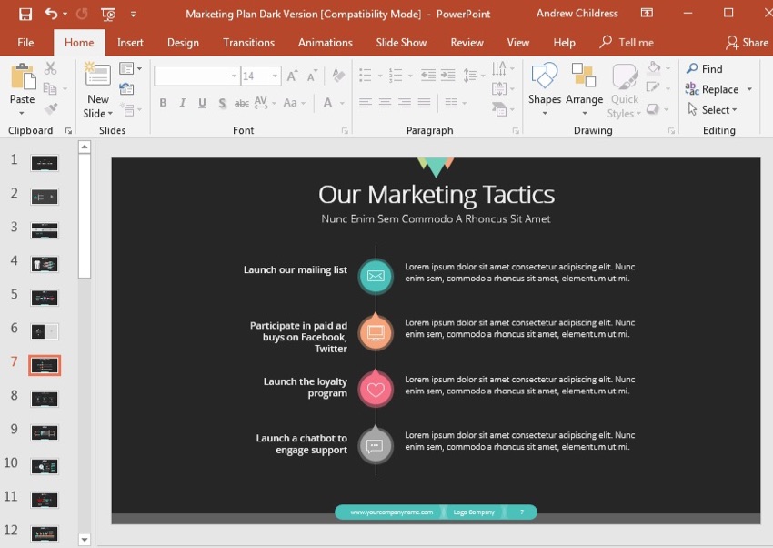The height and width of the screenshot is (548, 773).
Task: Open the Font Size dropdown
Action: pyautogui.click(x=273, y=75)
